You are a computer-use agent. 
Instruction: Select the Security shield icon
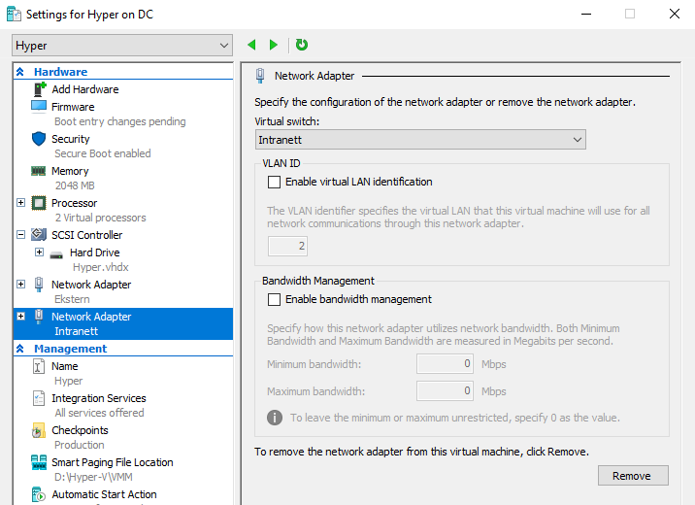click(x=39, y=139)
